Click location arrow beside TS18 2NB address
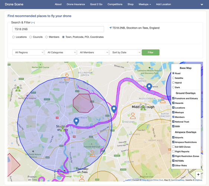 (110, 28)
